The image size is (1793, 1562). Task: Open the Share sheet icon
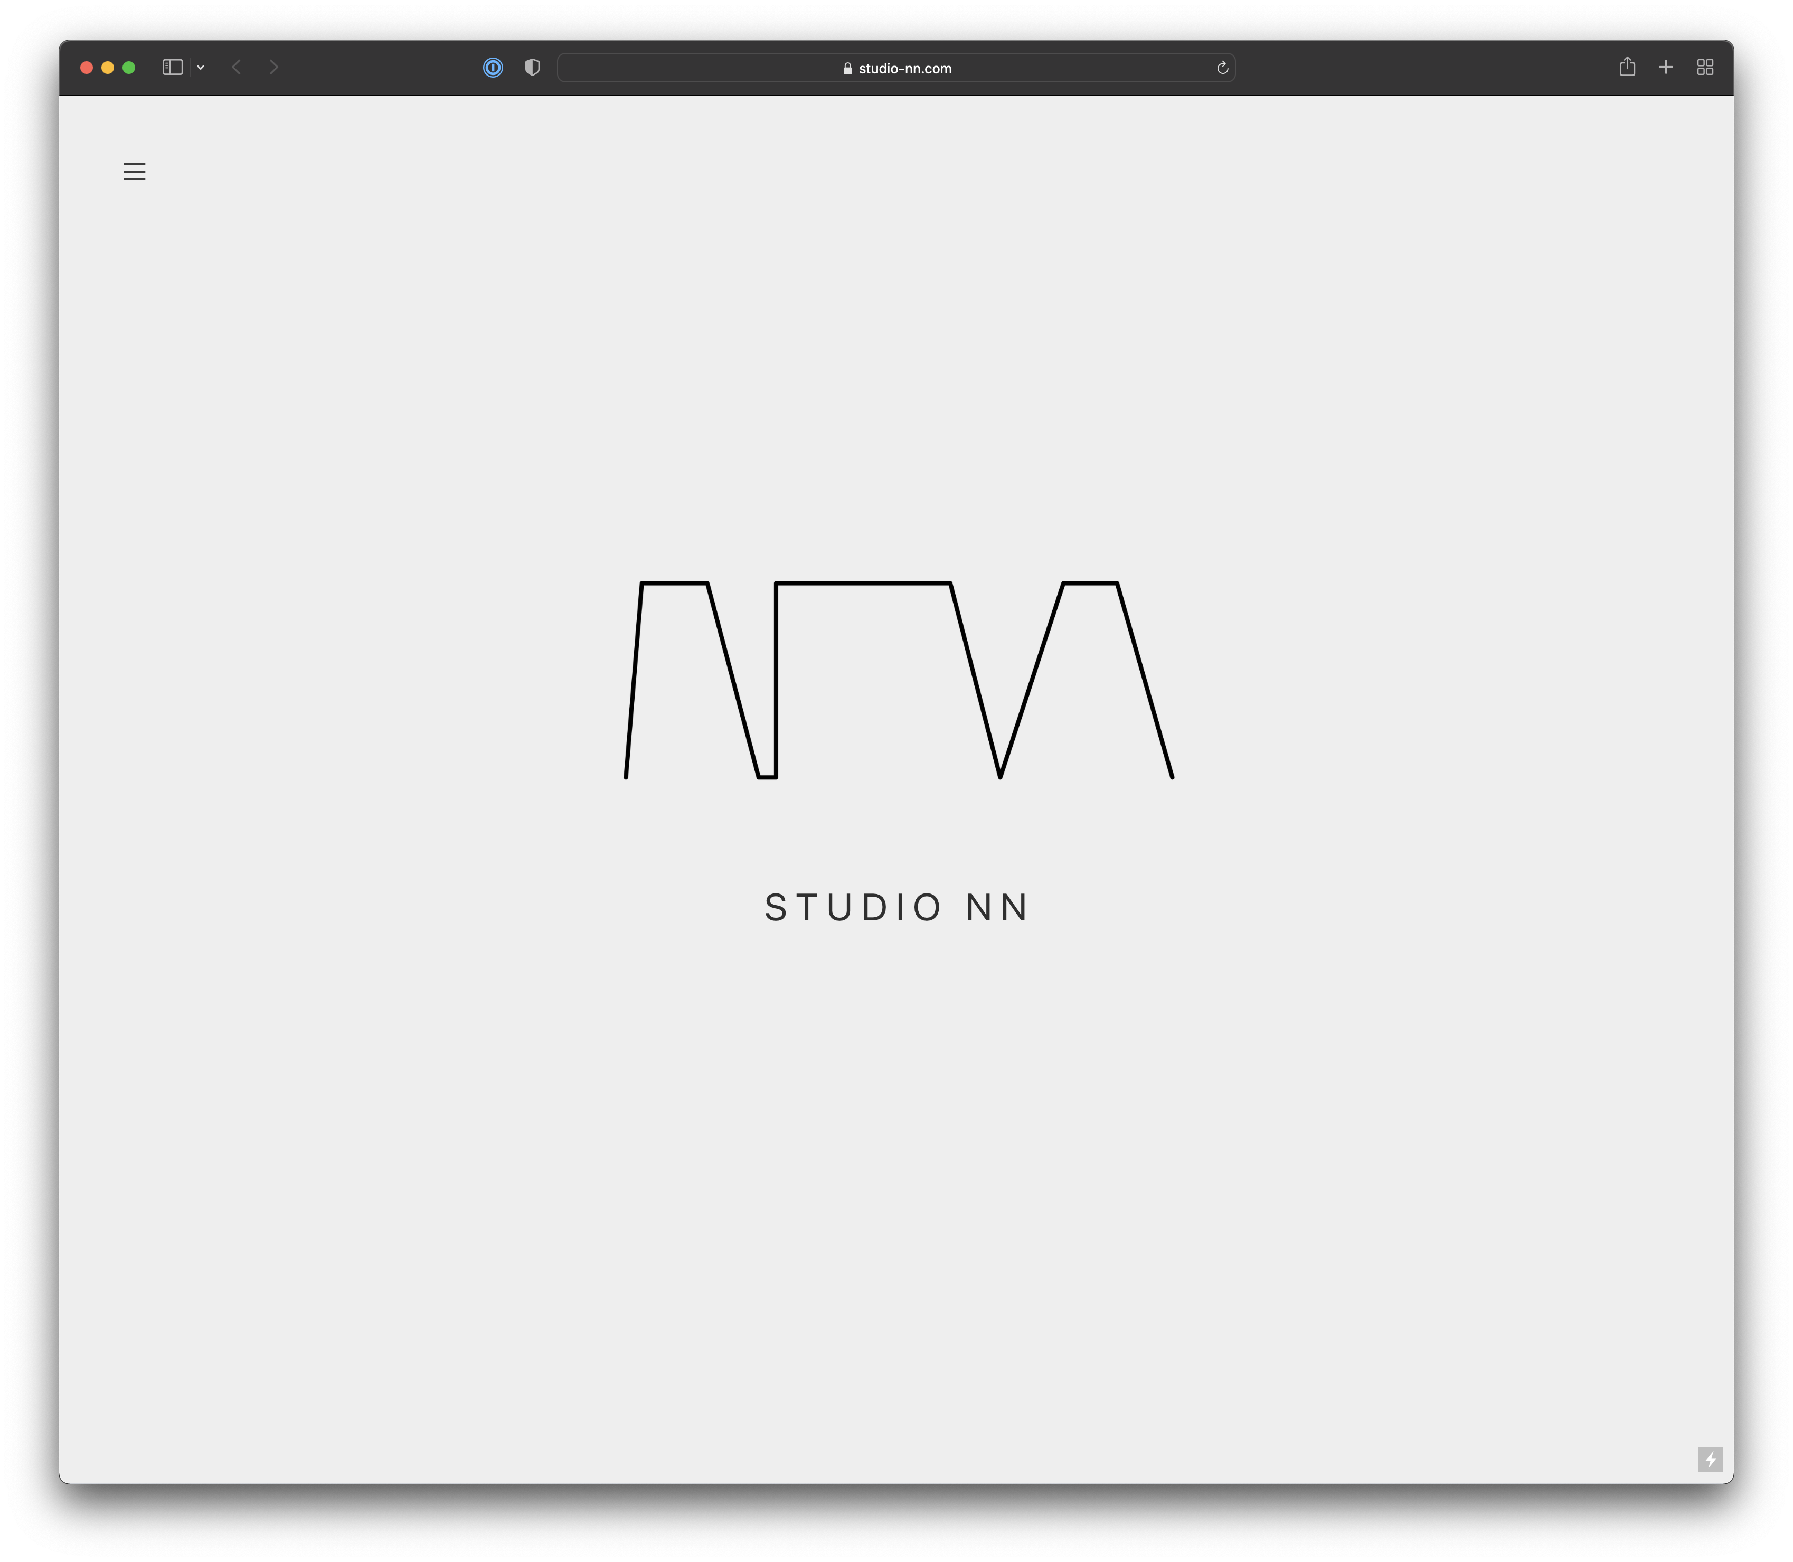1627,67
